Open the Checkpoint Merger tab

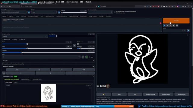33,16
